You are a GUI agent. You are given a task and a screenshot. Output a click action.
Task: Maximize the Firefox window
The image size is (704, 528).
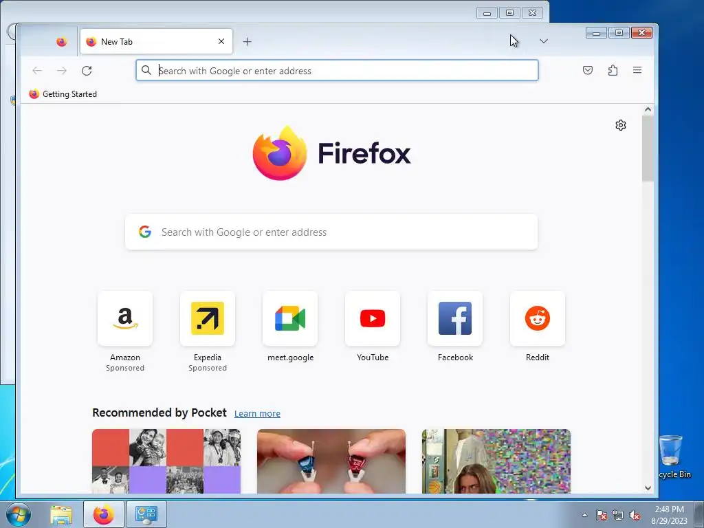coord(619,33)
